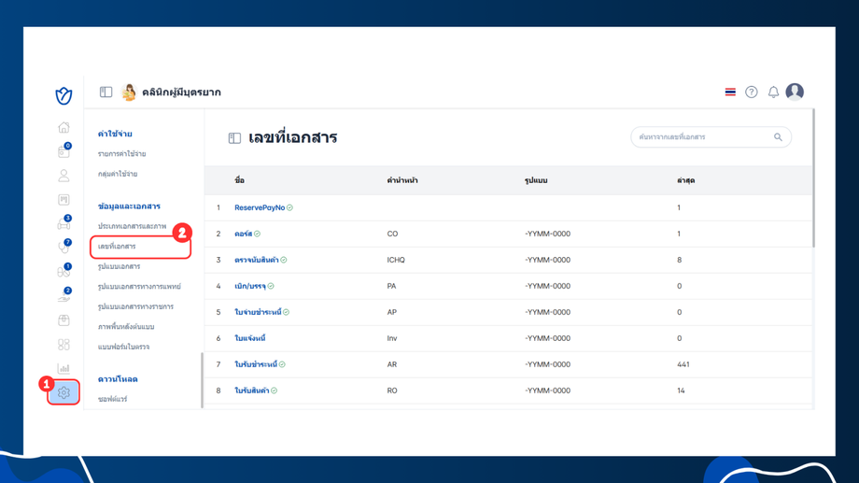
Task: Click the prefix RO cell
Action: tap(392, 391)
